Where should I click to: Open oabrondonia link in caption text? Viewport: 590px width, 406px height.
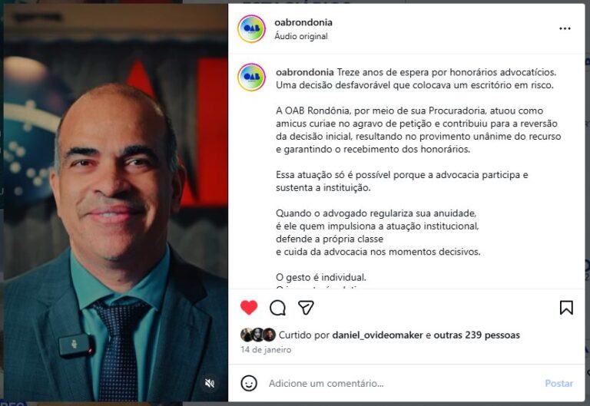(x=305, y=72)
